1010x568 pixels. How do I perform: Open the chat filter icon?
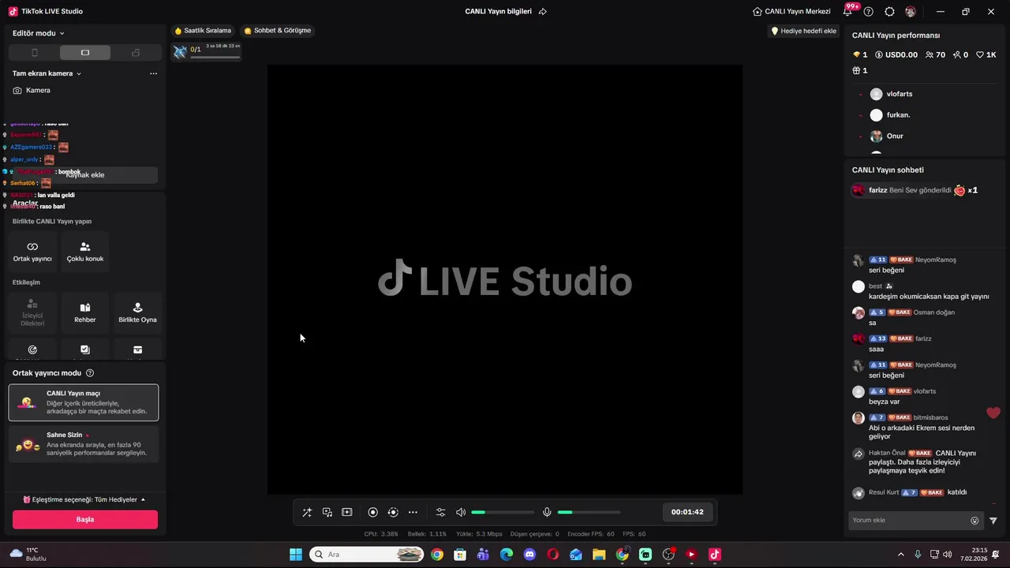[x=993, y=520]
